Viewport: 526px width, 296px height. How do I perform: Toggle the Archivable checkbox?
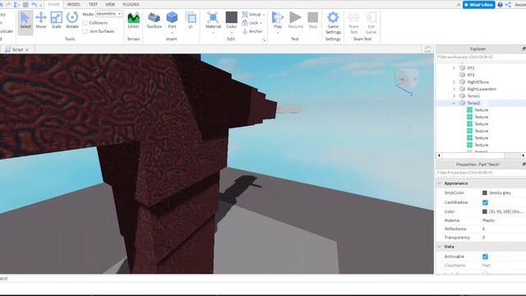pyautogui.click(x=485, y=257)
